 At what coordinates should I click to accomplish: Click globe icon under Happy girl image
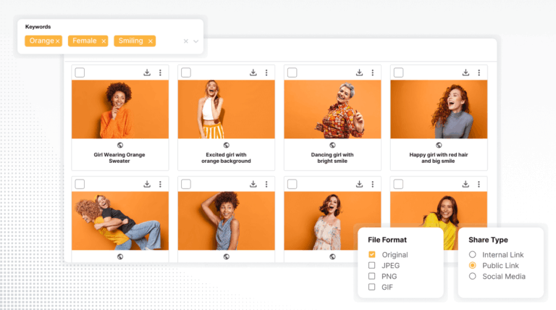pos(439,145)
